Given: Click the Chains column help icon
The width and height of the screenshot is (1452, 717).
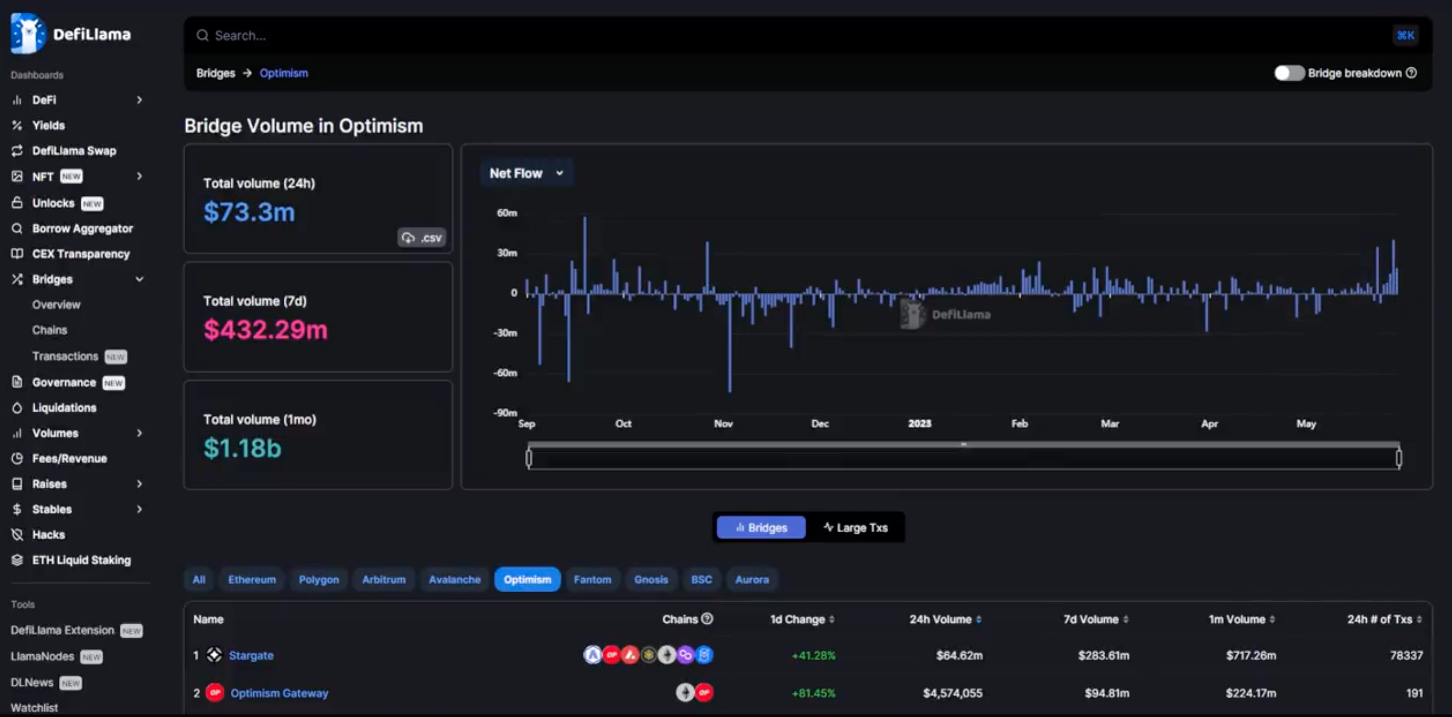Looking at the screenshot, I should click(707, 619).
